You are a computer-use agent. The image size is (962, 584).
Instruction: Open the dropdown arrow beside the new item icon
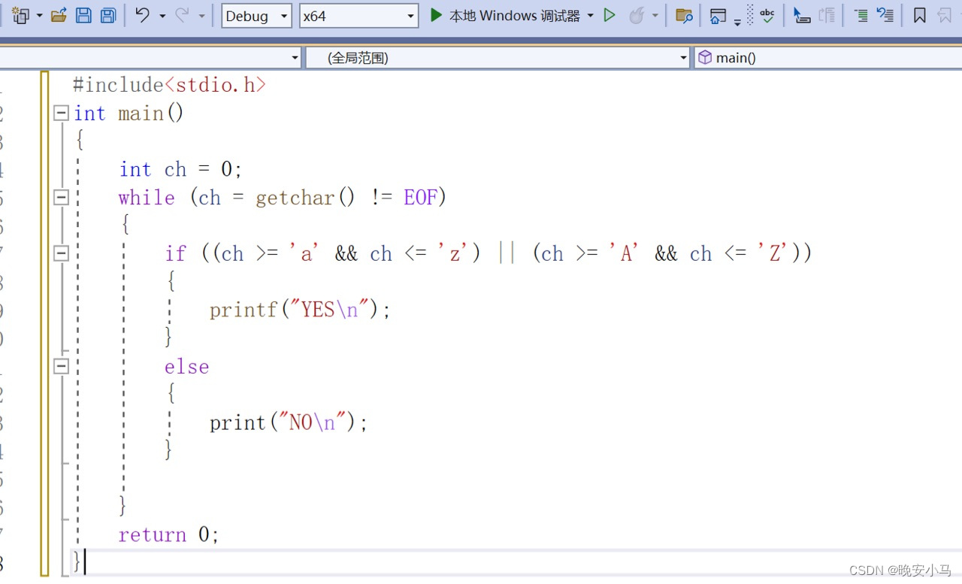(39, 16)
